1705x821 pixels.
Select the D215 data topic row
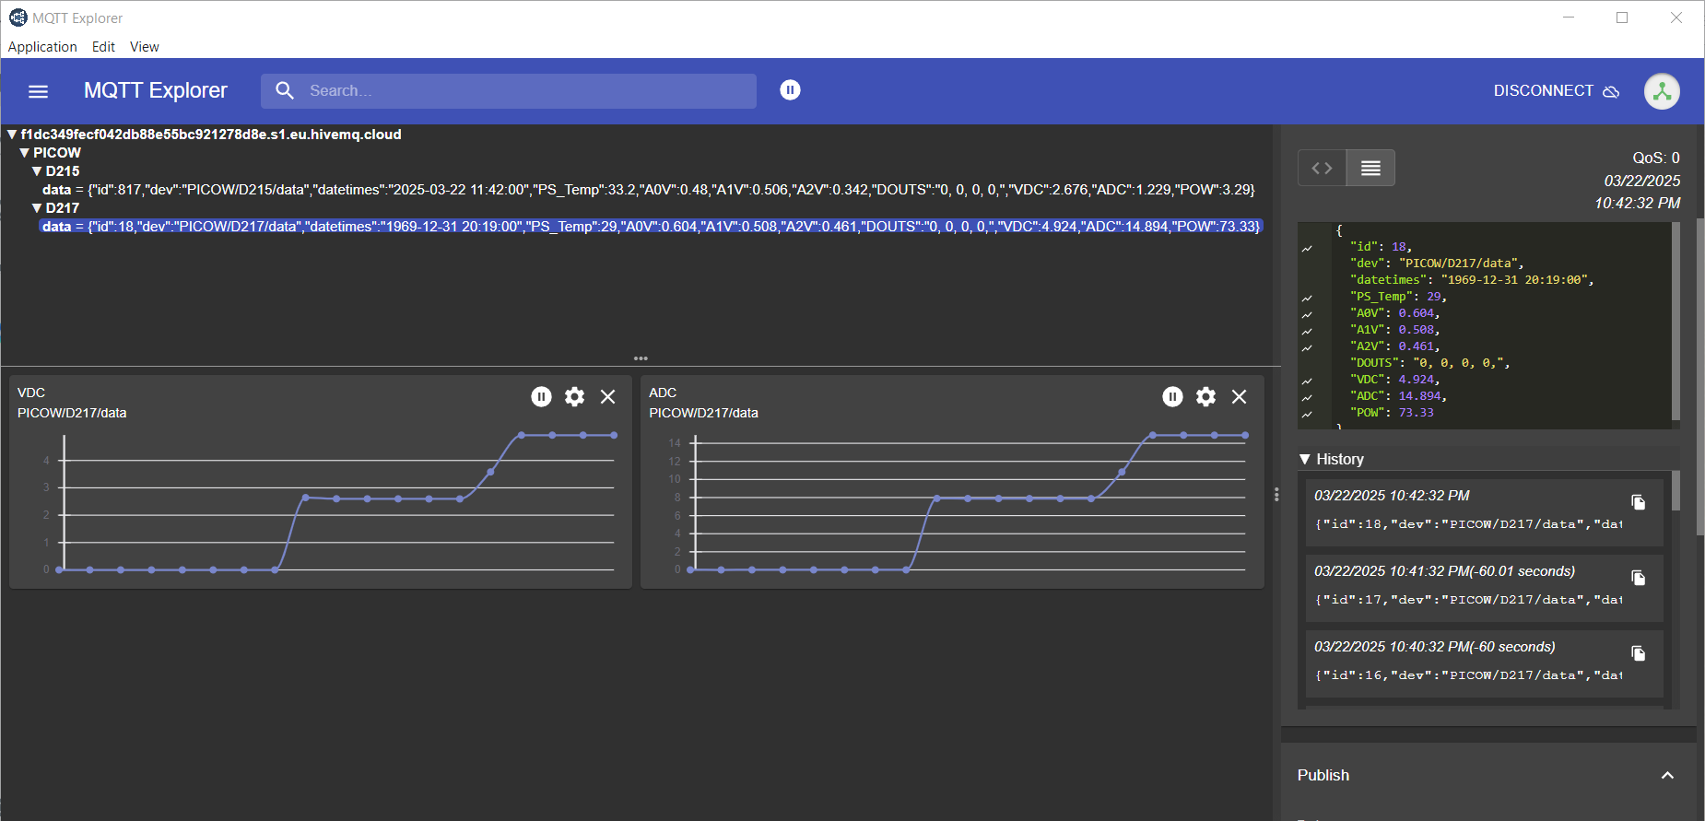[649, 190]
